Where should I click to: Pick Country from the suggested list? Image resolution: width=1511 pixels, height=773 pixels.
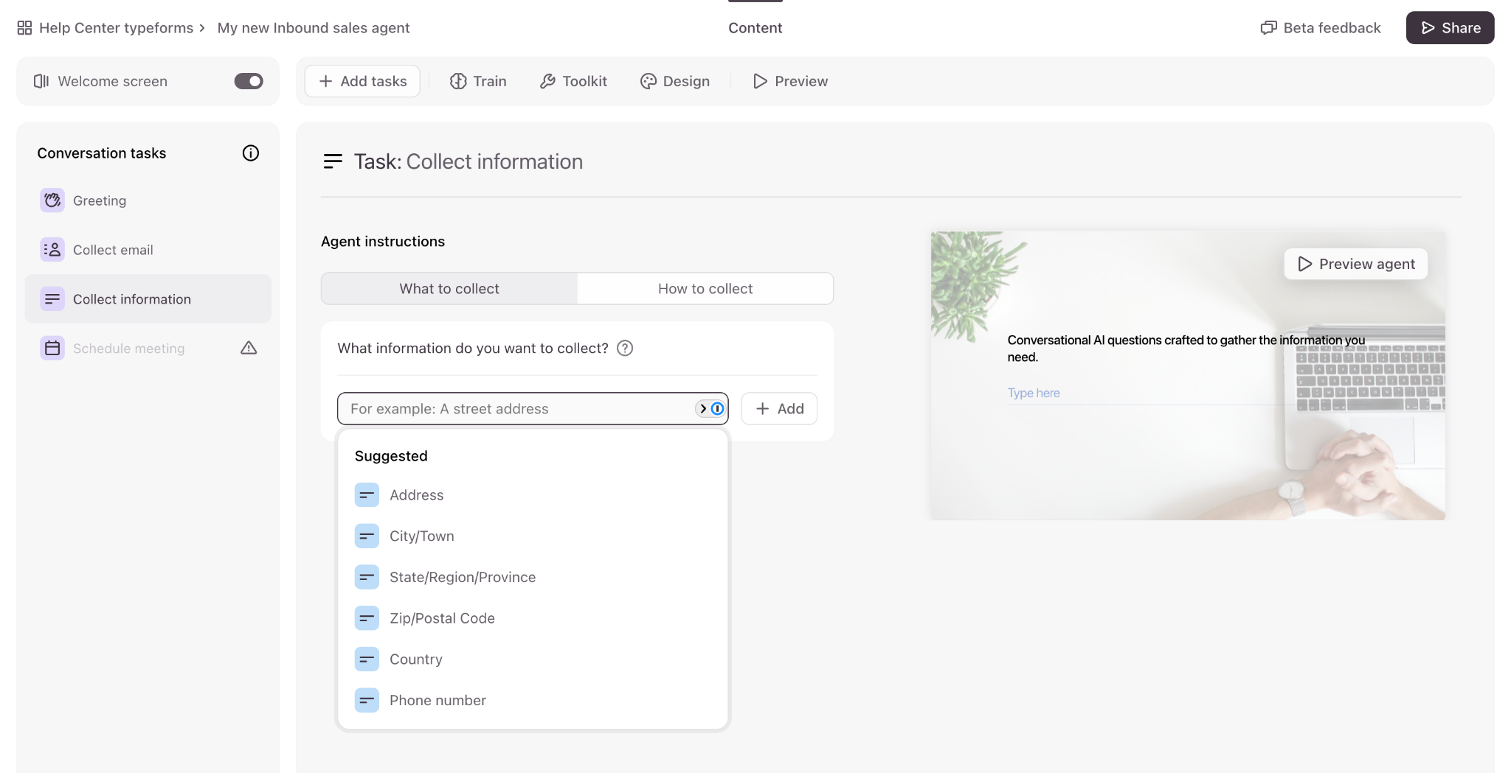click(415, 660)
